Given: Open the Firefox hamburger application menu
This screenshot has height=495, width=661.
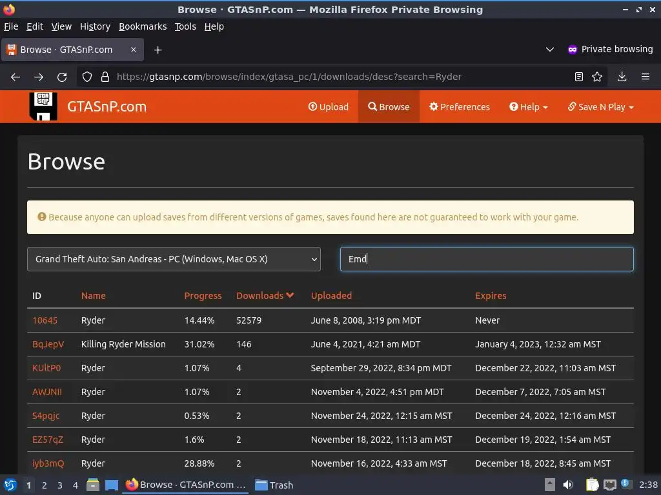Looking at the screenshot, I should coord(646,77).
